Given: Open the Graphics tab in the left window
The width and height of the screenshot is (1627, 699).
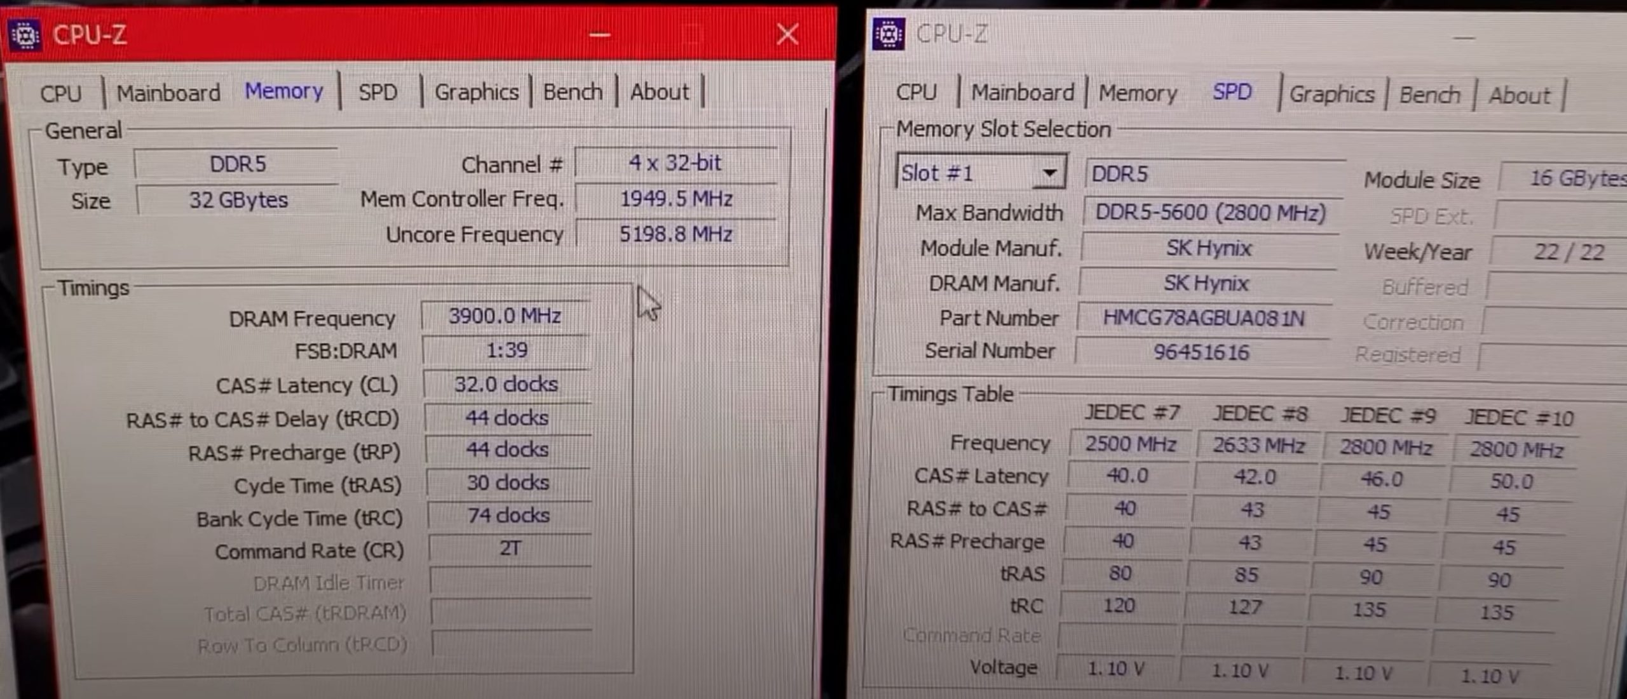Looking at the screenshot, I should (x=476, y=93).
